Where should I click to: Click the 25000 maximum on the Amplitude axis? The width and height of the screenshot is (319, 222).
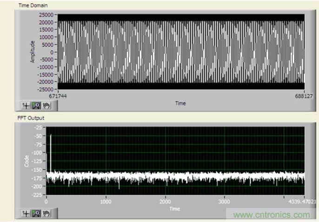[46, 15]
